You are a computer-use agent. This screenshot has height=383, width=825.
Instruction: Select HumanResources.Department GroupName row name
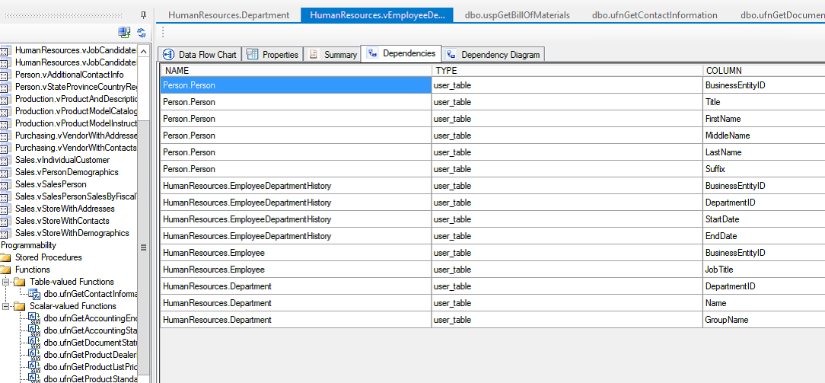click(296, 320)
